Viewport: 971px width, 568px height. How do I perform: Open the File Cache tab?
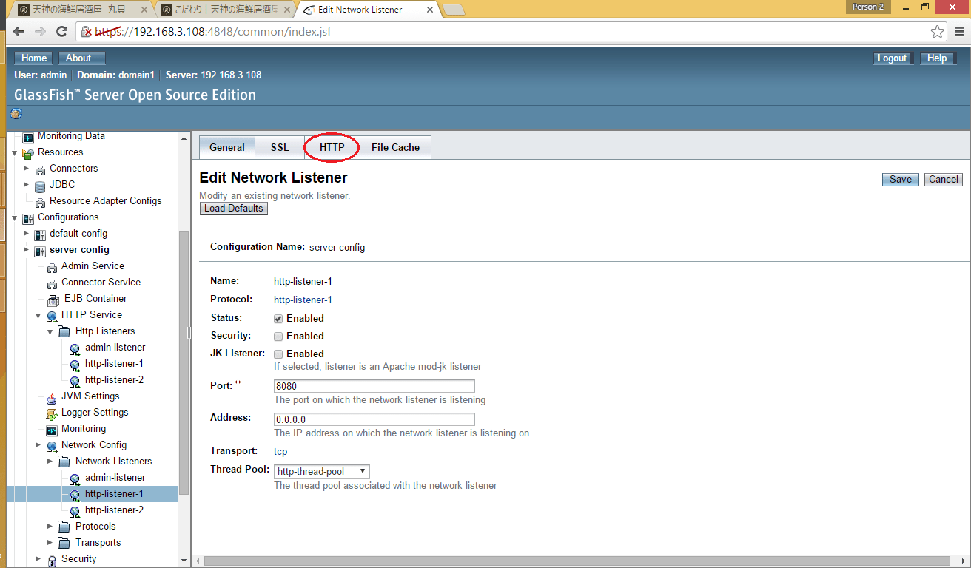(x=395, y=147)
